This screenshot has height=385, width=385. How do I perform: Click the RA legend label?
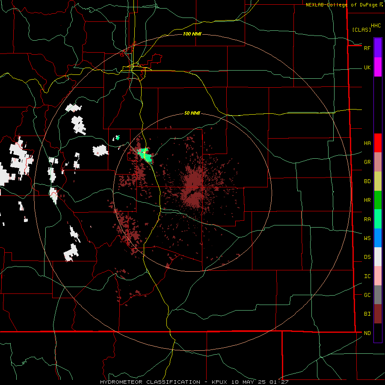[367, 219]
